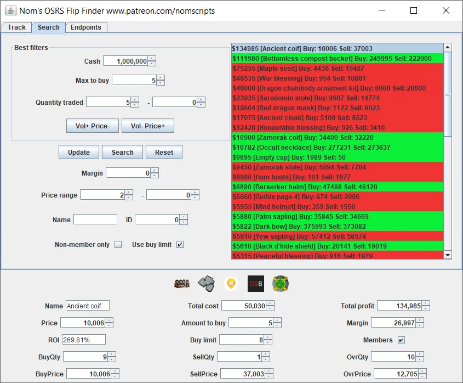Increase Quantity traded maximum spinner
The image size is (463, 383).
point(201,100)
